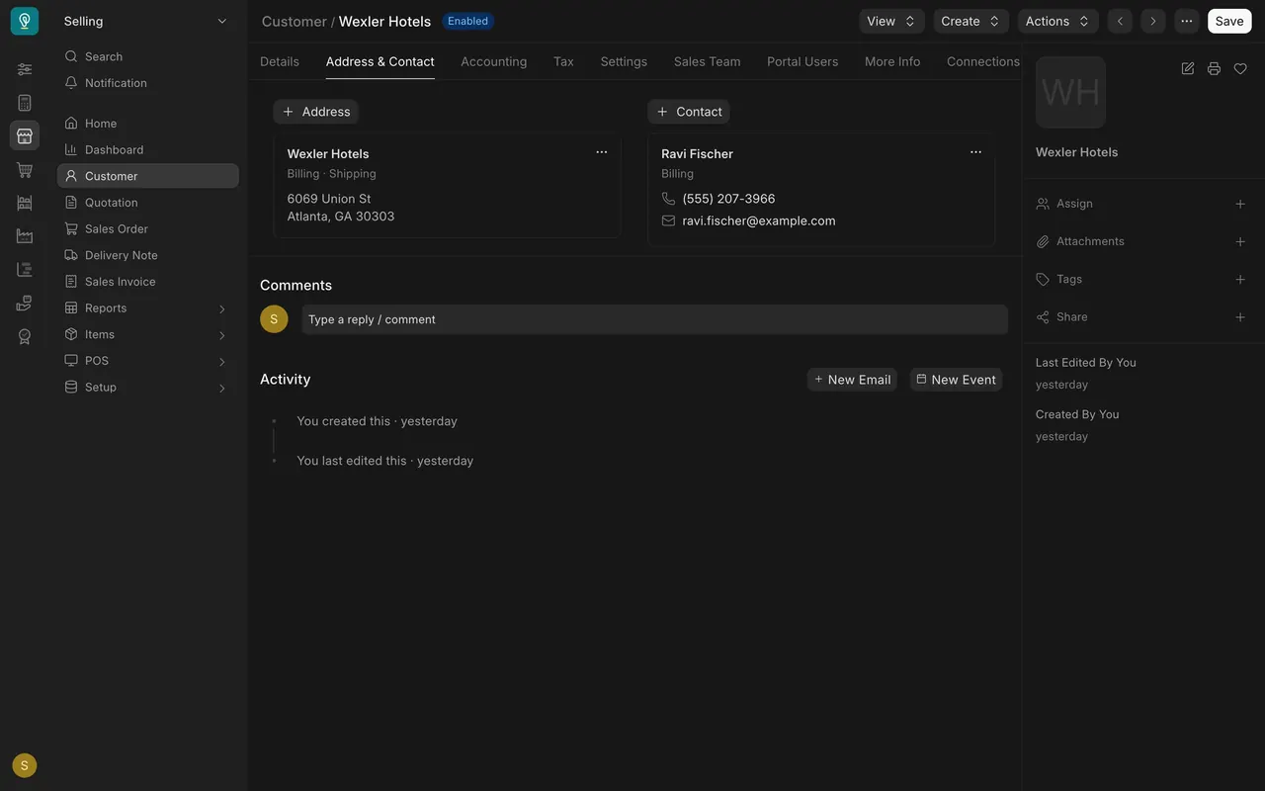
Task: Add an assignee with the Assign plus
Action: coord(1240,204)
